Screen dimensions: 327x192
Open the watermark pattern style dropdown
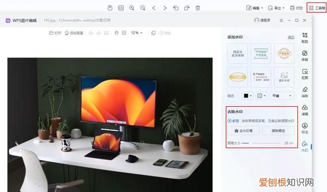coord(261,95)
